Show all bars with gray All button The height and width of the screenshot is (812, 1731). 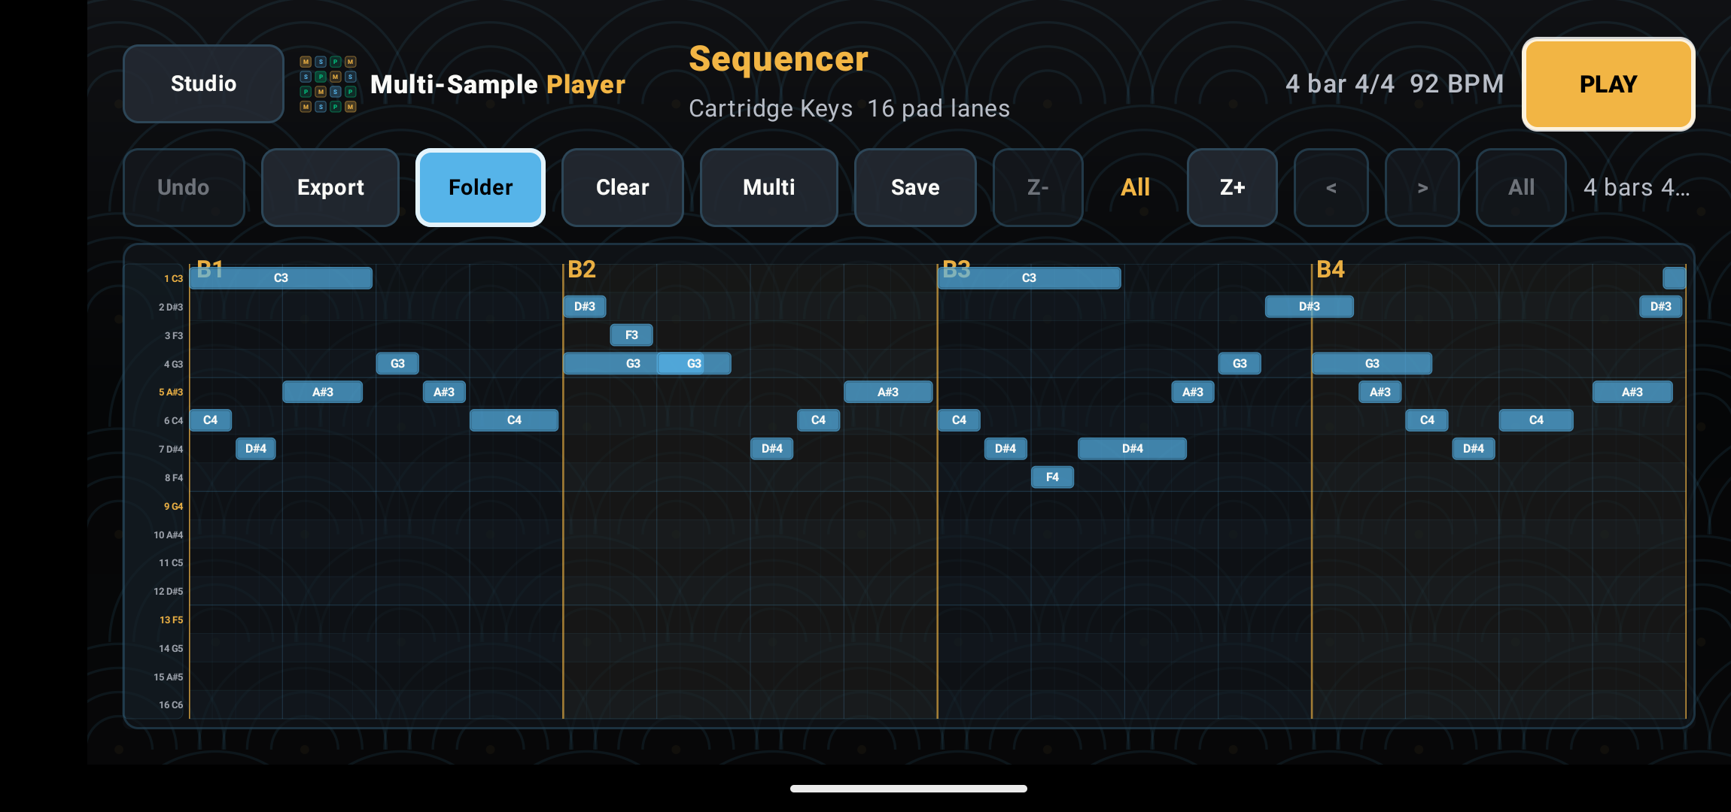1521,187
